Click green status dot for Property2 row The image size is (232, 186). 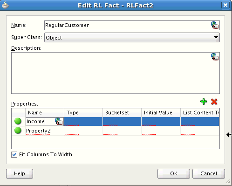18,130
